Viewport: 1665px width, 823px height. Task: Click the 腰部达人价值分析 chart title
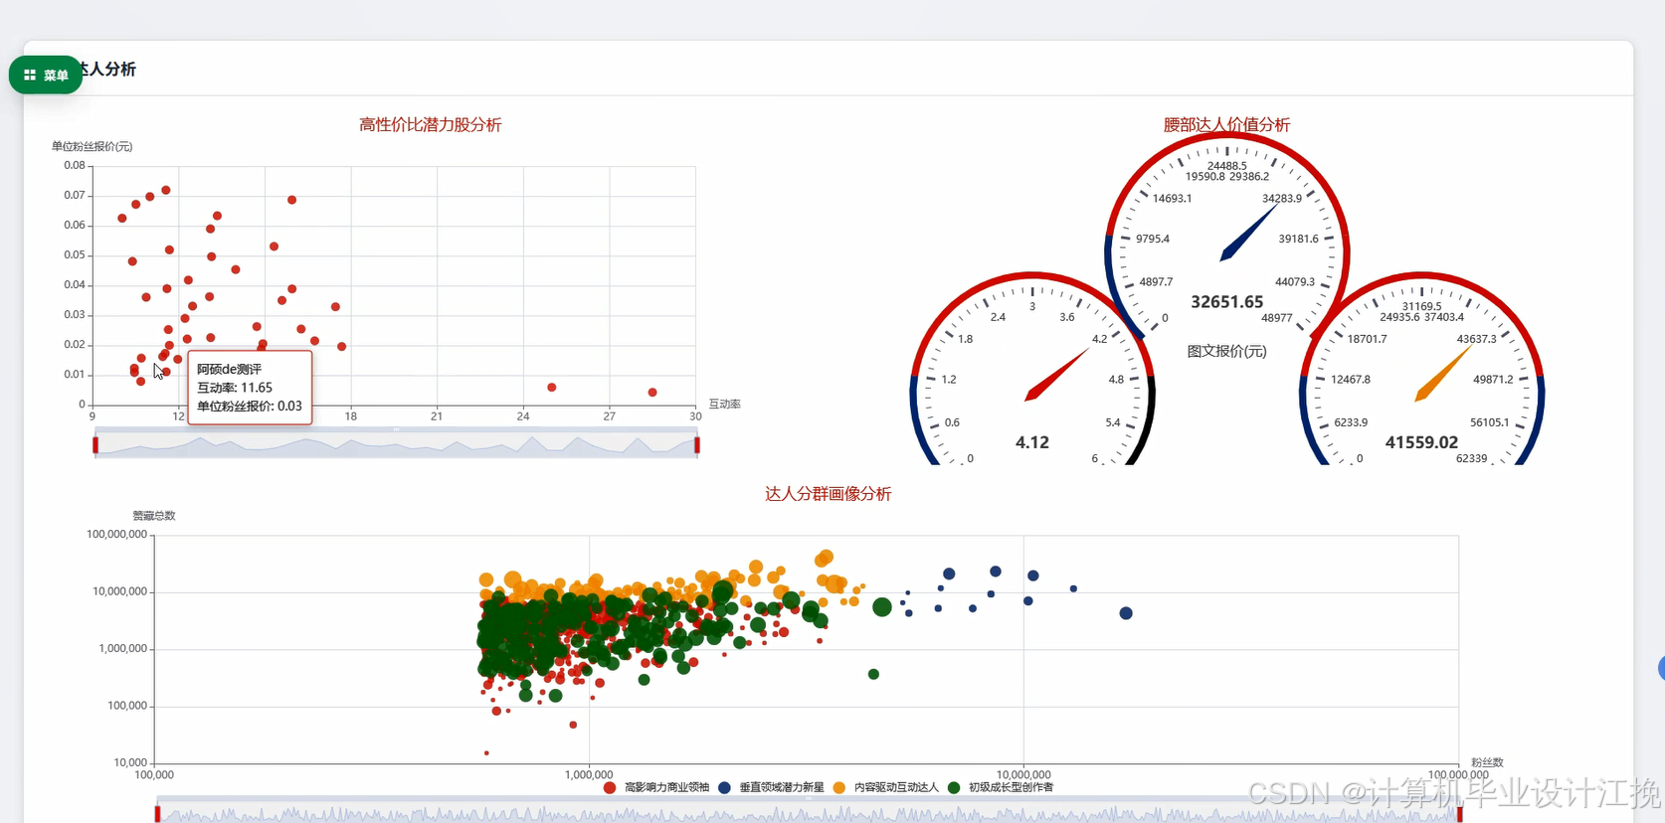(1226, 125)
